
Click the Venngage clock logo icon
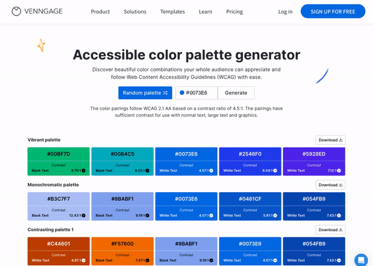pyautogui.click(x=17, y=12)
